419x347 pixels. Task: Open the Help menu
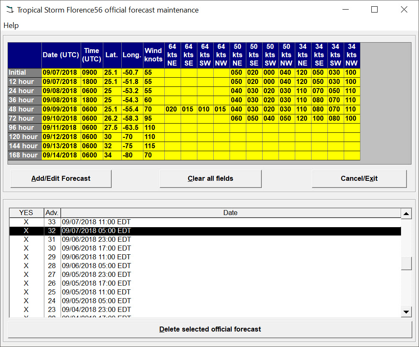[11, 25]
